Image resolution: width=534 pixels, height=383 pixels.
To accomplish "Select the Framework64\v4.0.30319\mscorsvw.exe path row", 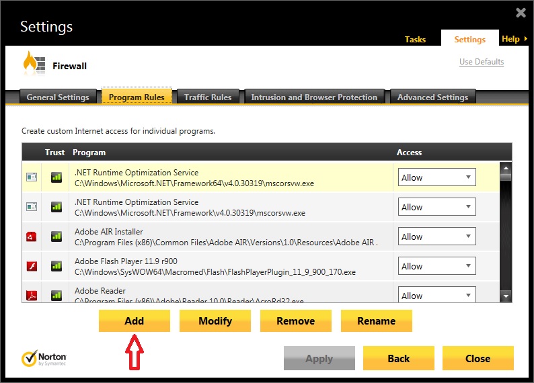I will click(x=261, y=177).
